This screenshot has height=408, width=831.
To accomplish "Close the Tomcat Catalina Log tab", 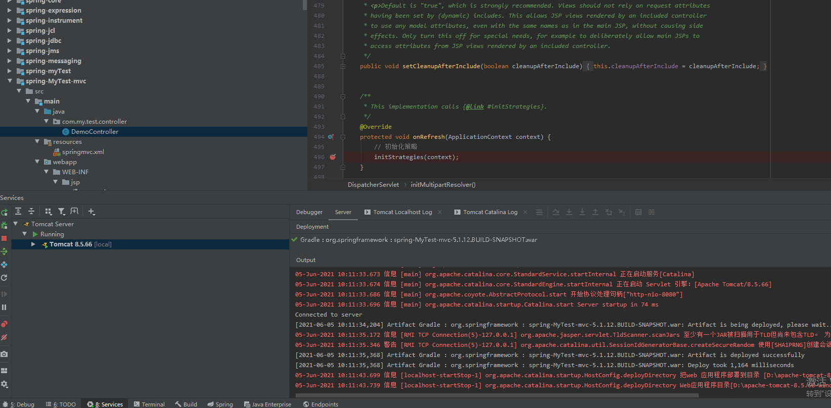I will coord(525,212).
